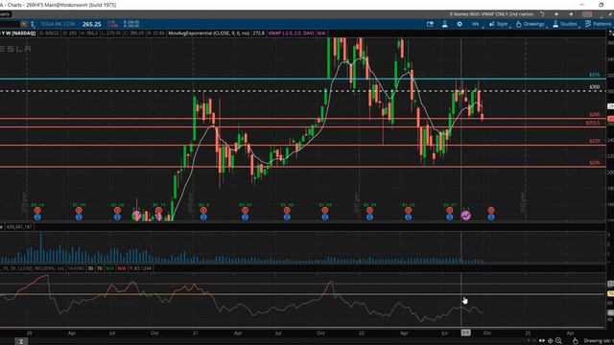The width and height of the screenshot is (614, 345).
Task: Click the $206 price level label
Action: pos(595,163)
